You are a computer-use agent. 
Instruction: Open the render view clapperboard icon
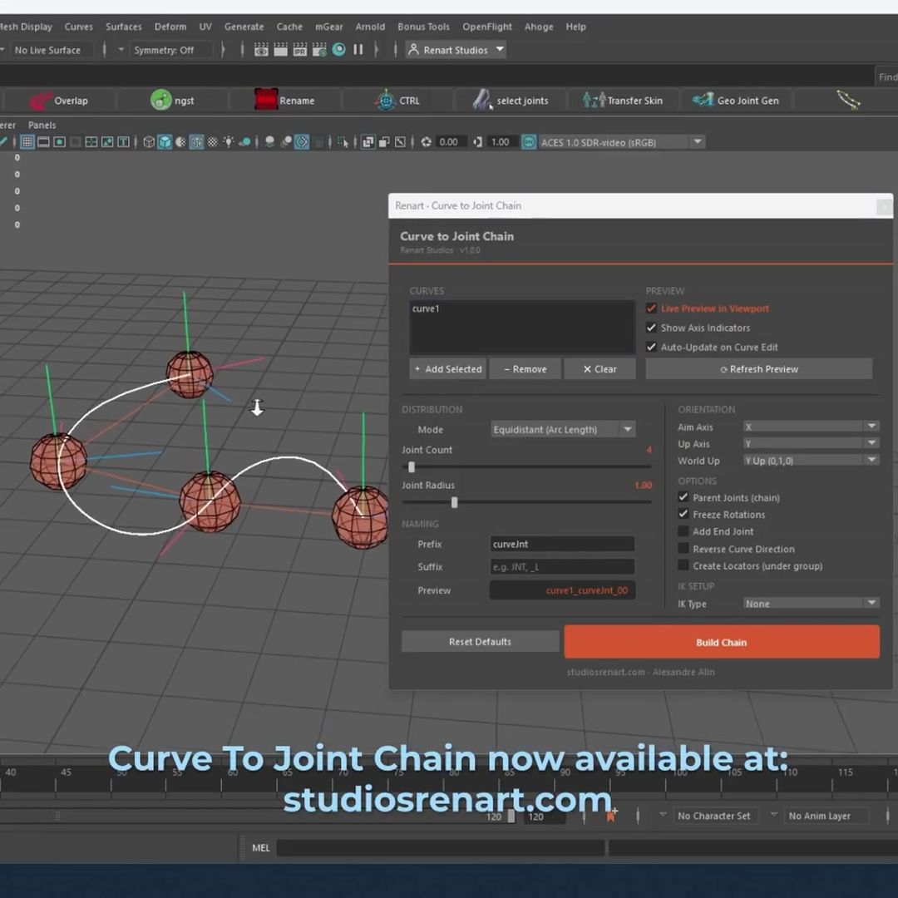(x=261, y=50)
